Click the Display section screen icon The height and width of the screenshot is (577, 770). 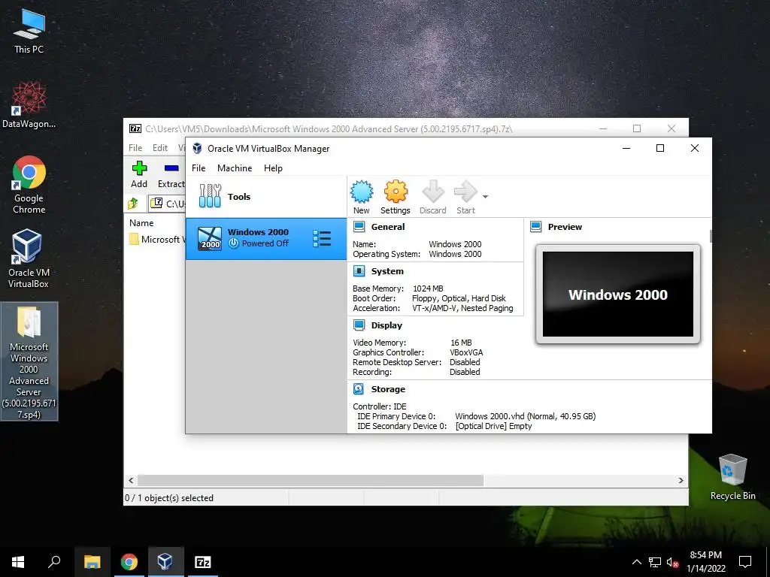(x=359, y=325)
